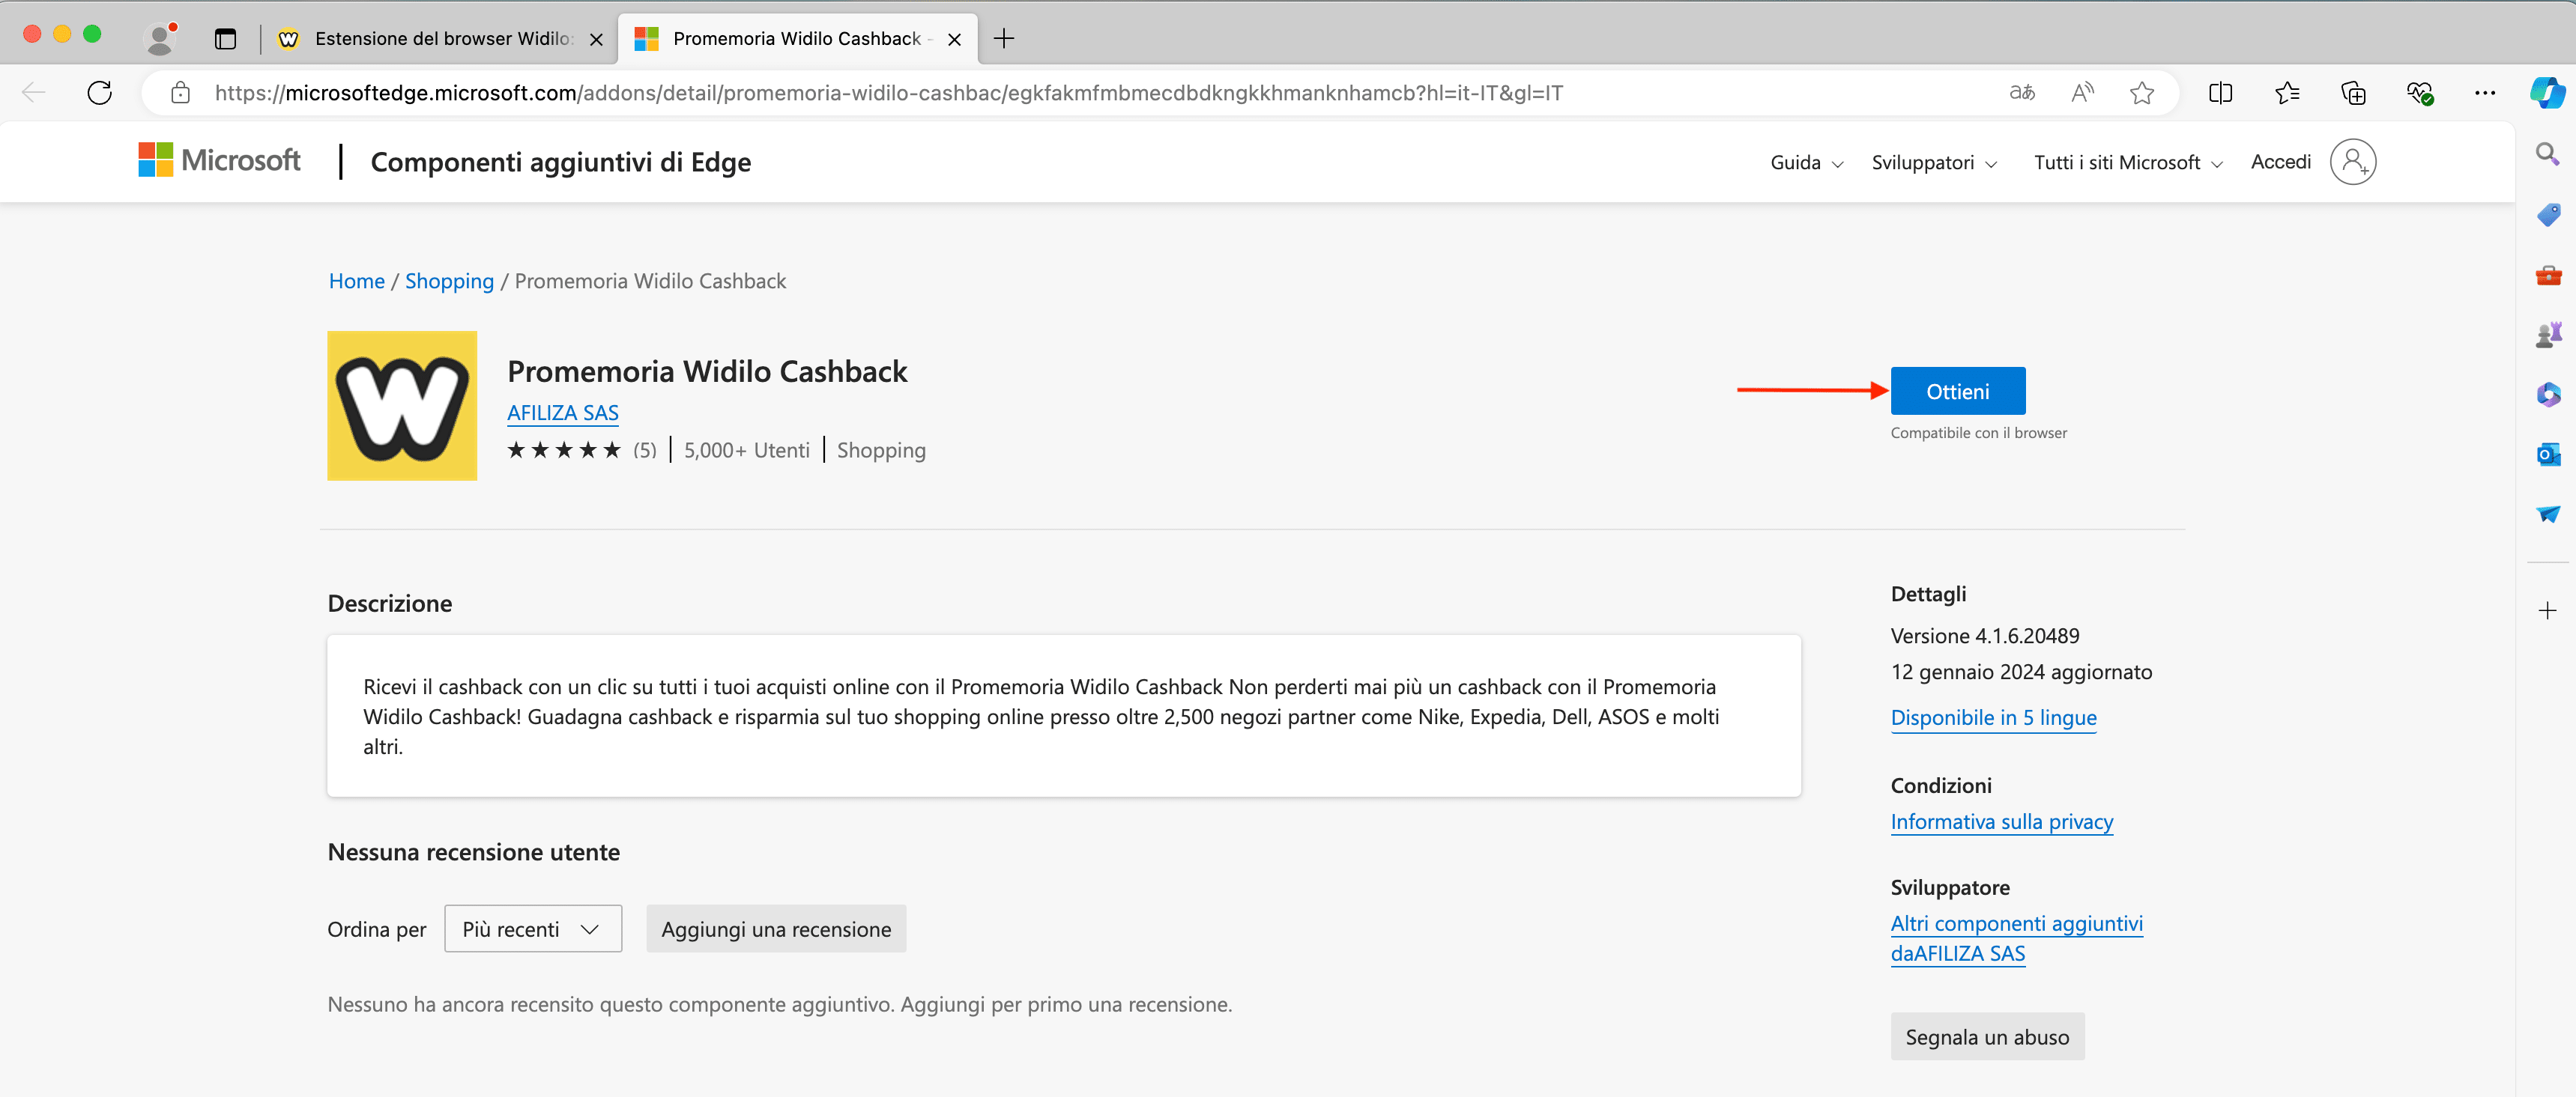Switch to the Estensione del browser Widilo tab
This screenshot has width=2576, height=1097.
[x=440, y=39]
